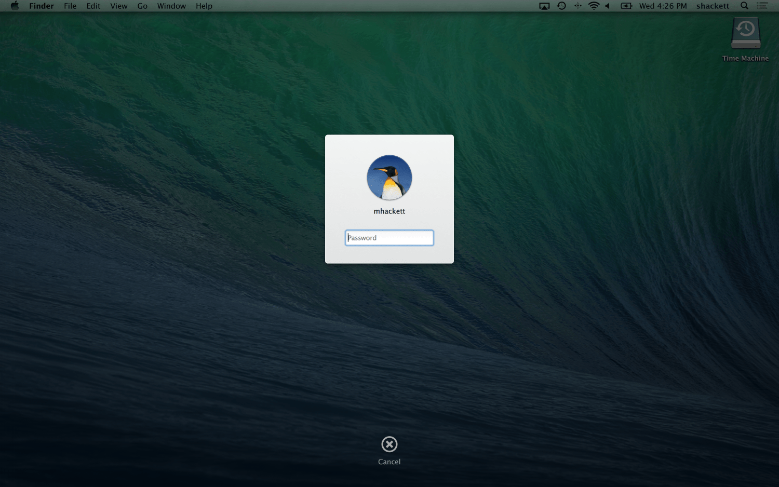Open the Help menu
The width and height of the screenshot is (779, 487).
click(204, 6)
